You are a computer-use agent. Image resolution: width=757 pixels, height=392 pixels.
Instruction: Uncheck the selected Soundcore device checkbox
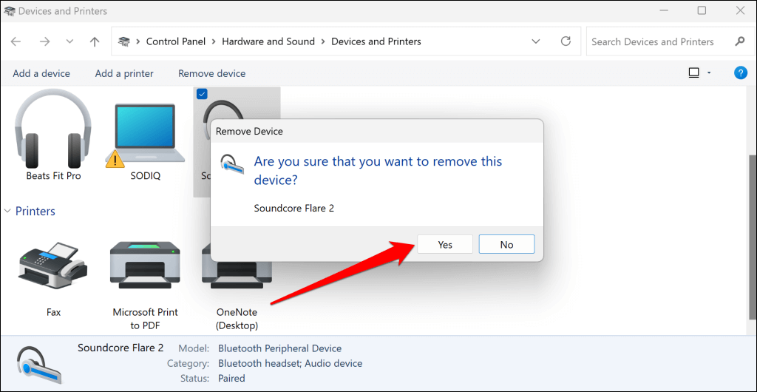pos(202,94)
